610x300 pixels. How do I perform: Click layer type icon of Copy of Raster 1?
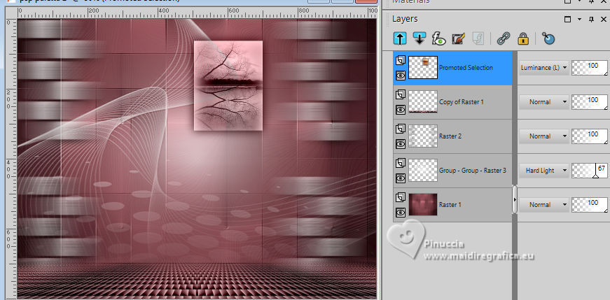401,95
